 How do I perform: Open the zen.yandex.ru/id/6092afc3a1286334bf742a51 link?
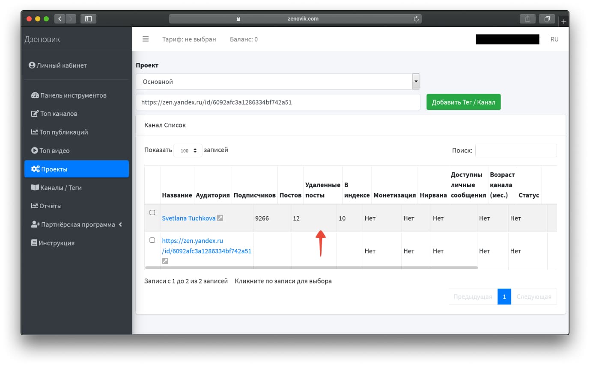tap(206, 246)
